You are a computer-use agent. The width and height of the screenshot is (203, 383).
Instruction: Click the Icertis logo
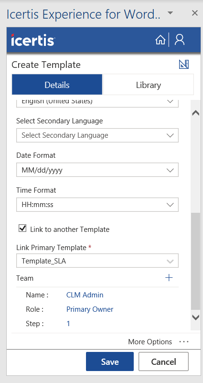point(33,40)
